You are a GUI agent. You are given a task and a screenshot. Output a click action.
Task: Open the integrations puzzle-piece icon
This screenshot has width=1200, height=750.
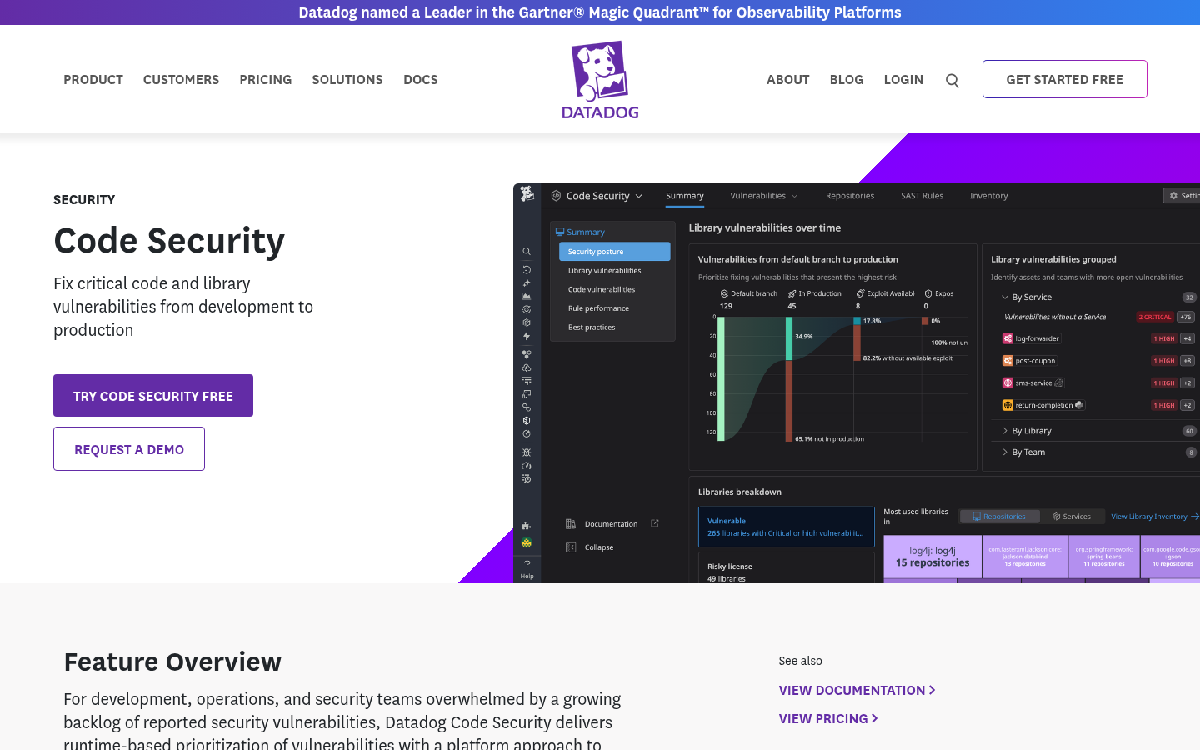point(527,526)
